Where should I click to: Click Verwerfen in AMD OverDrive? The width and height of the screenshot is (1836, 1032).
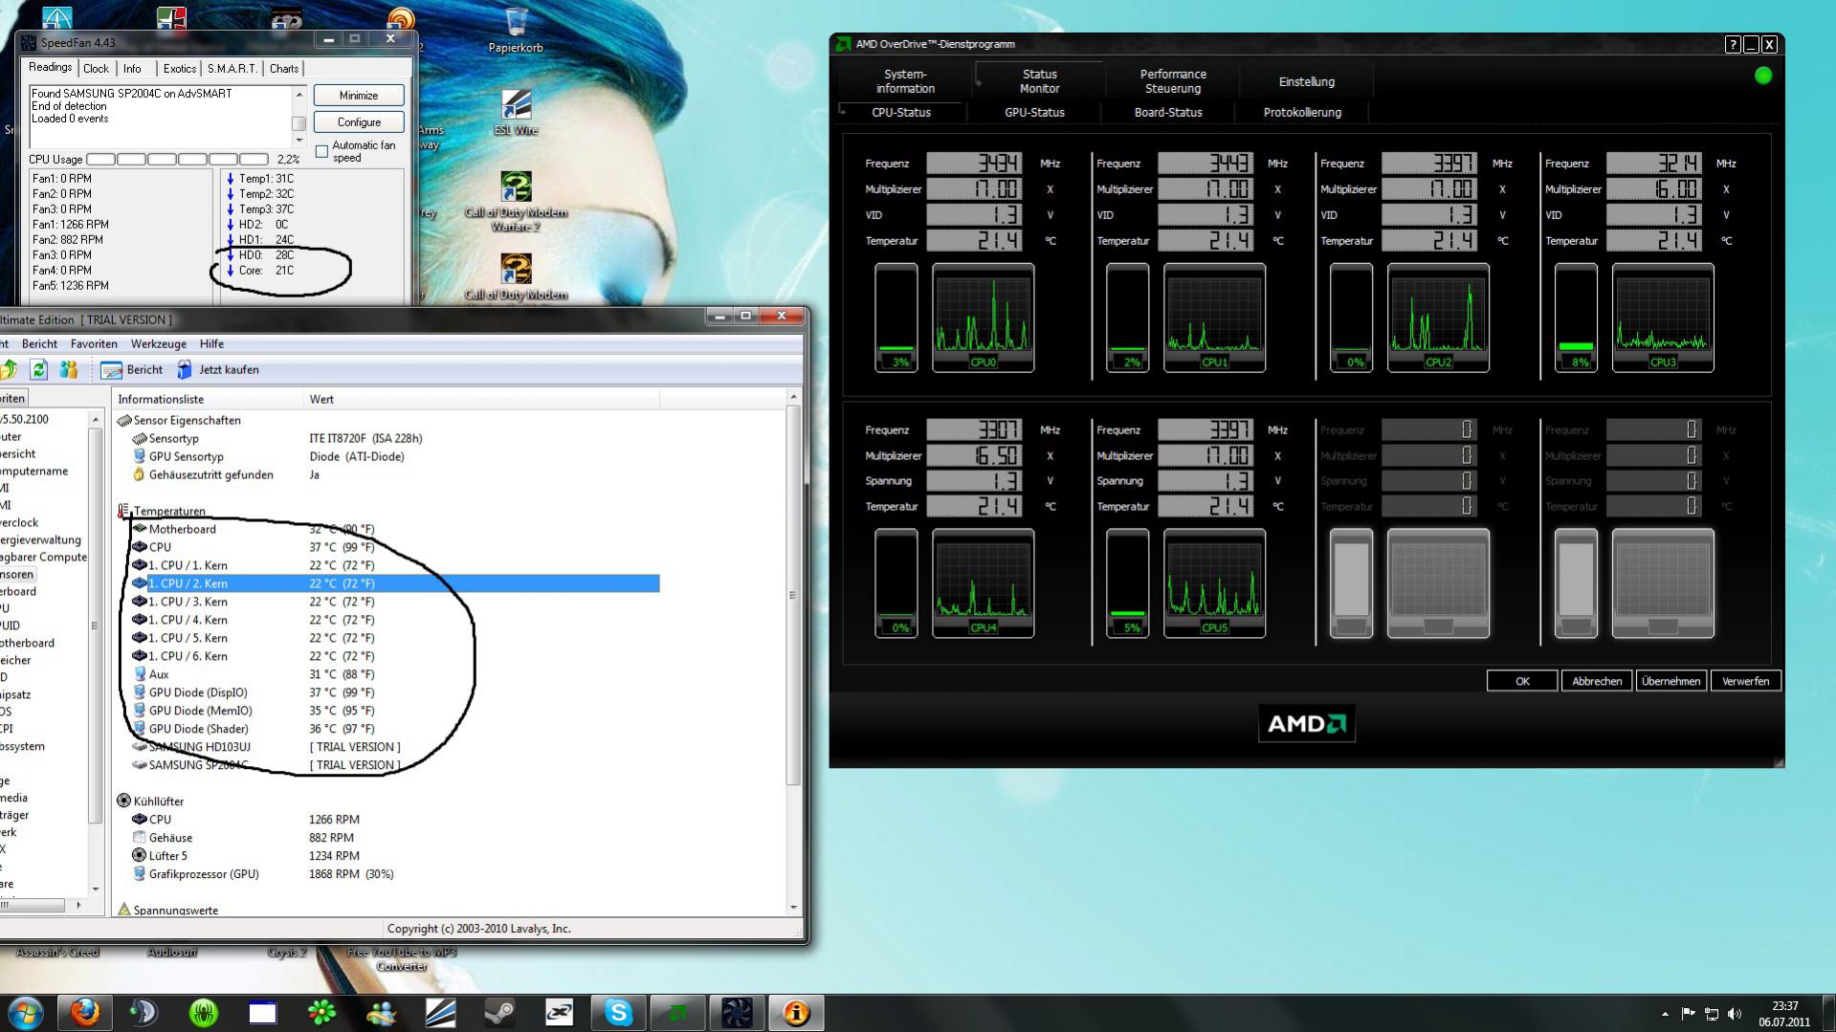coord(1745,681)
